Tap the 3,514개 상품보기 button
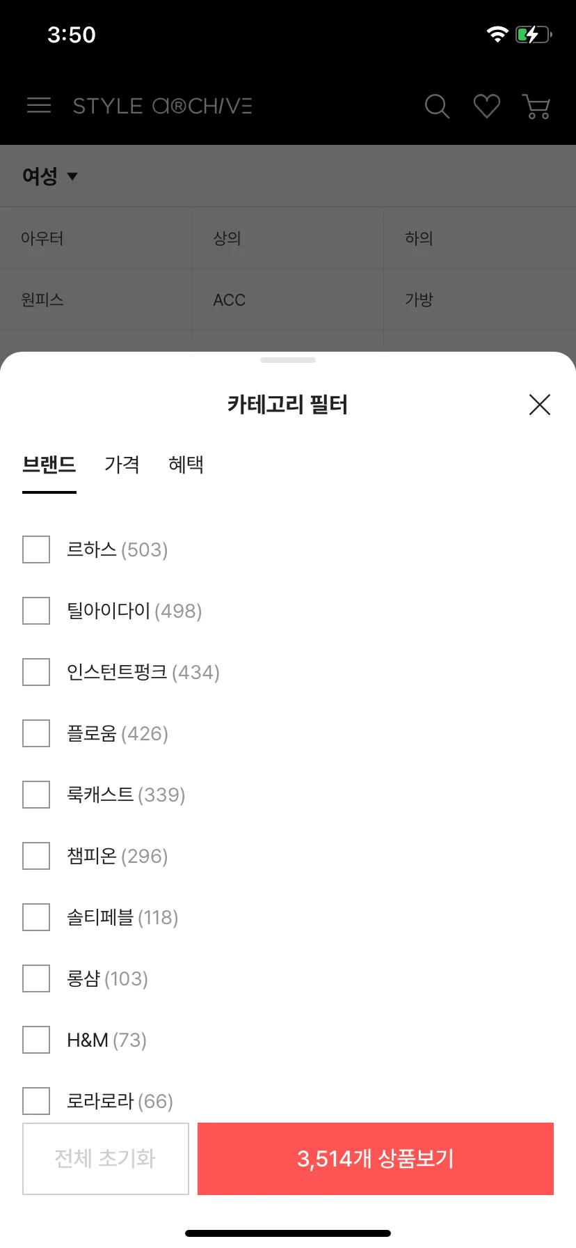 376,1159
